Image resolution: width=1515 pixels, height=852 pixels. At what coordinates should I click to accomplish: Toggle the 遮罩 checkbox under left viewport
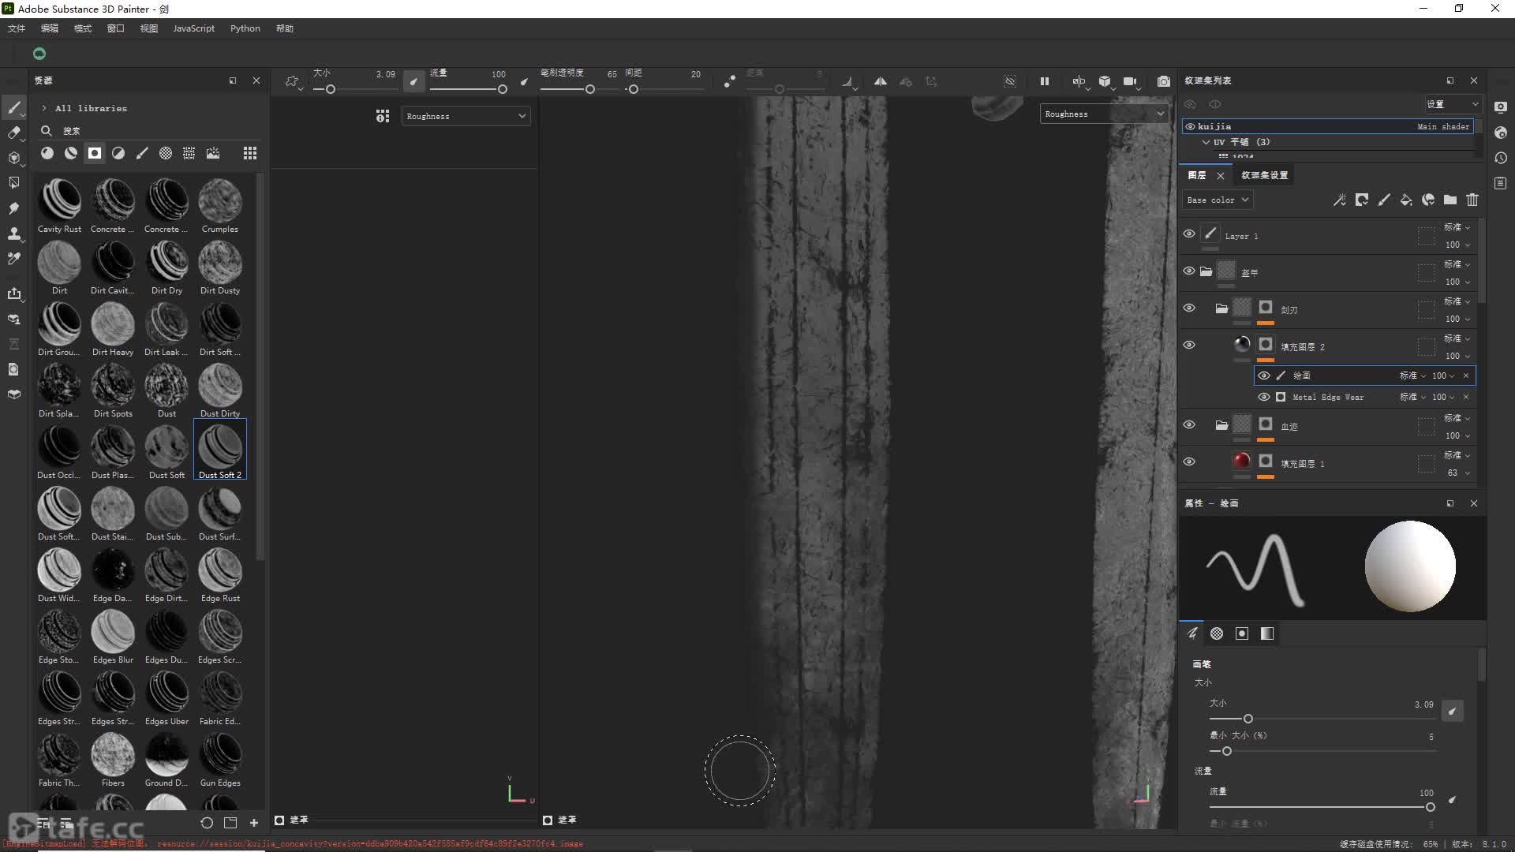279,820
